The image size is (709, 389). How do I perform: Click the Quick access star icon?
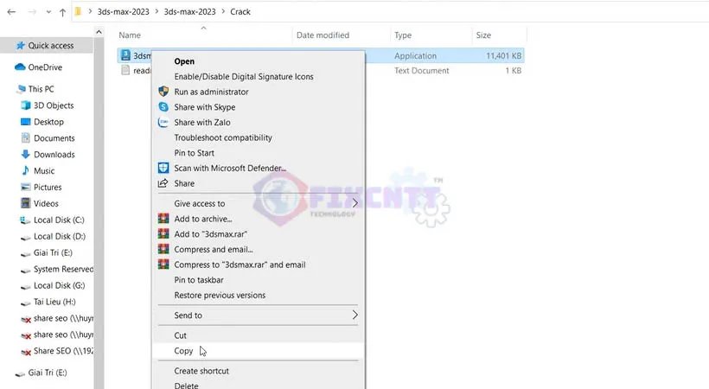20,45
